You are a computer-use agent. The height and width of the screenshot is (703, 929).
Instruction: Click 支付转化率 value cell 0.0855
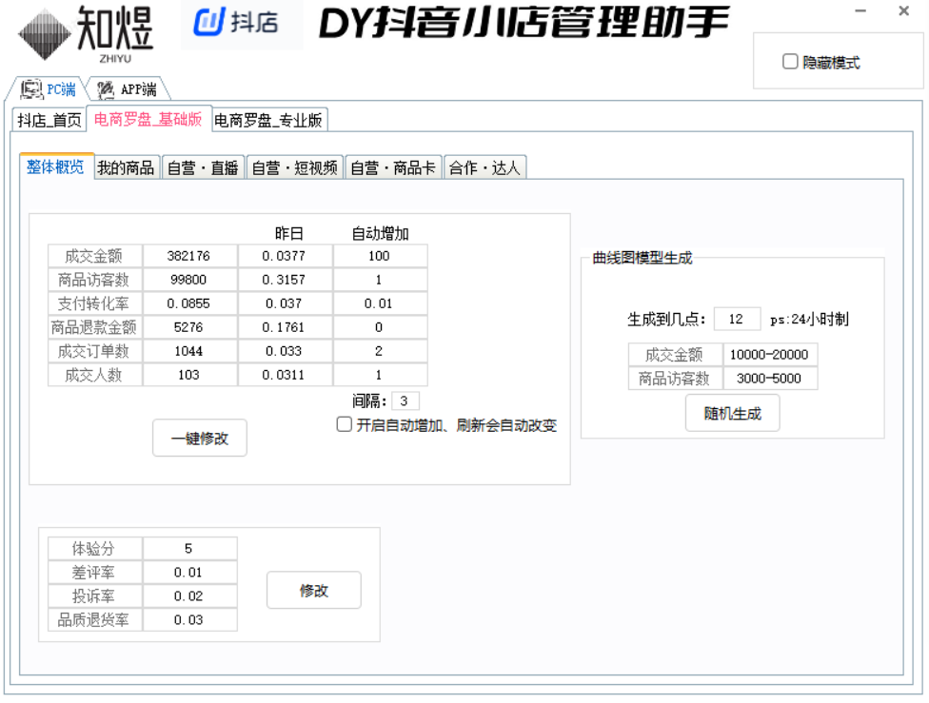(190, 303)
